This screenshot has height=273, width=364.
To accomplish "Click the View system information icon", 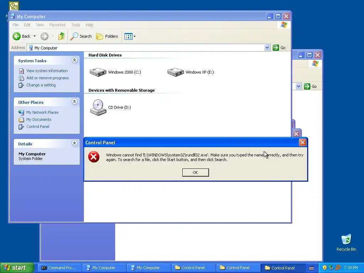I will 21,71.
